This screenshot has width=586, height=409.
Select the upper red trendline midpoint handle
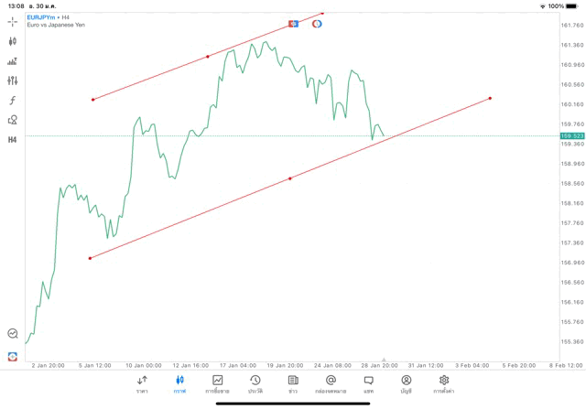(x=208, y=57)
